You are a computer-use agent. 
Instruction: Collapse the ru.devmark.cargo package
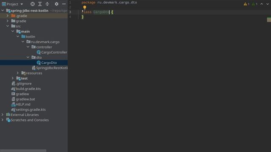click(23, 42)
